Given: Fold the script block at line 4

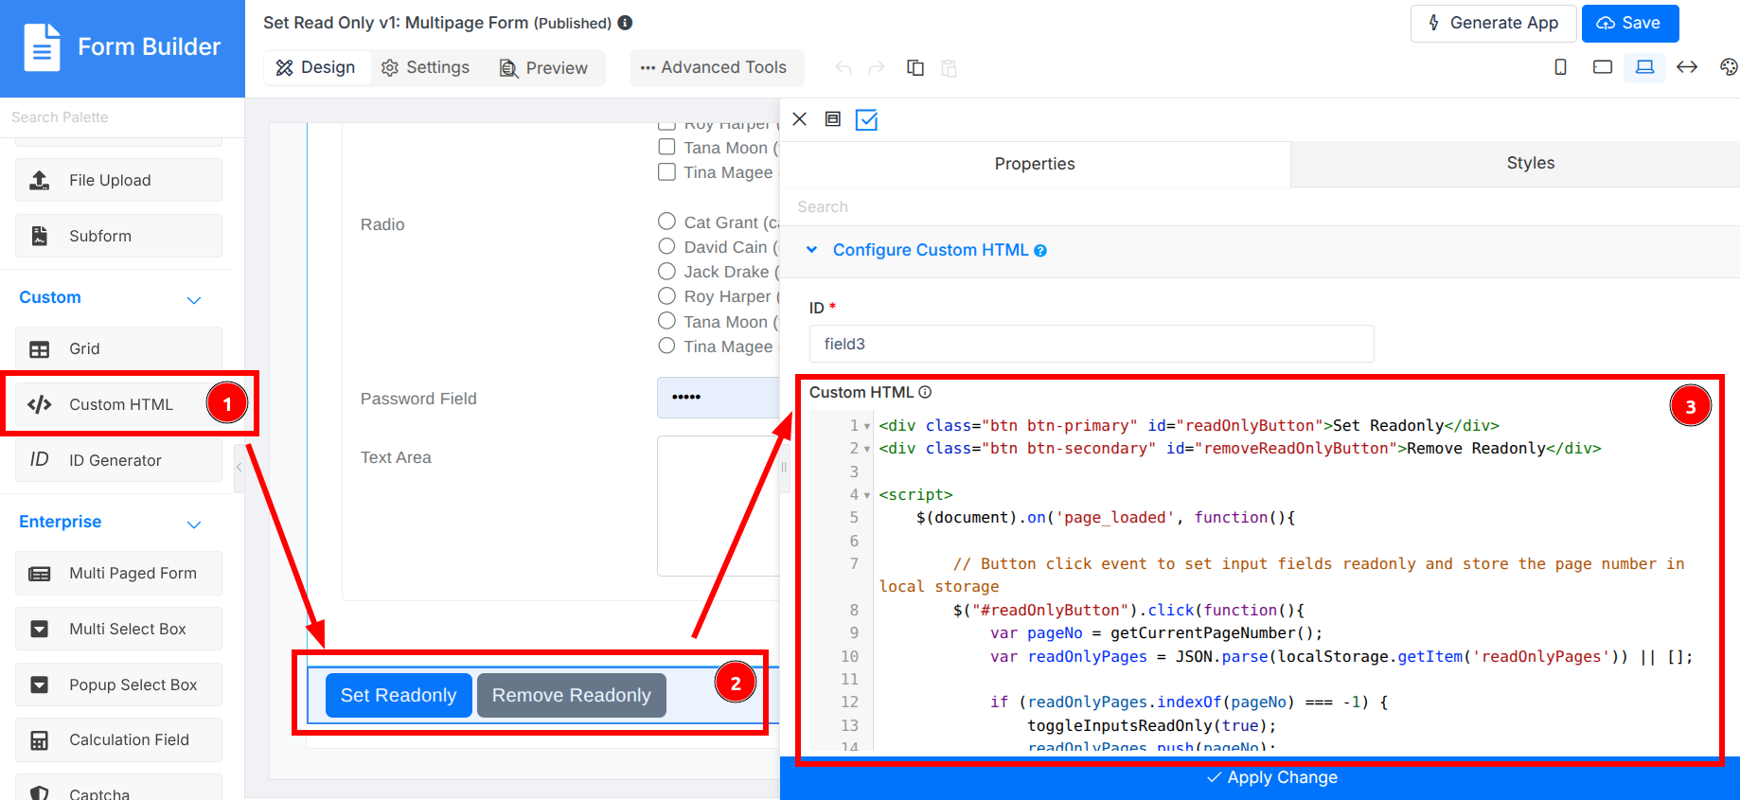Looking at the screenshot, I should (x=867, y=495).
